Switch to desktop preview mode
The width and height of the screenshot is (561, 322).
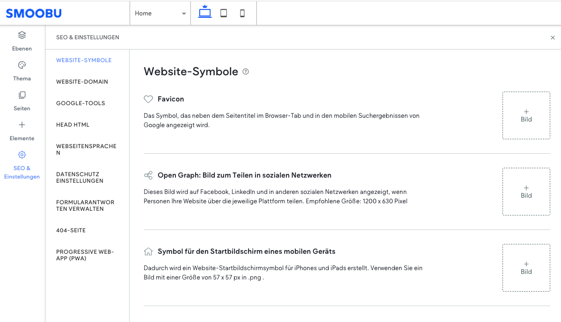click(204, 13)
